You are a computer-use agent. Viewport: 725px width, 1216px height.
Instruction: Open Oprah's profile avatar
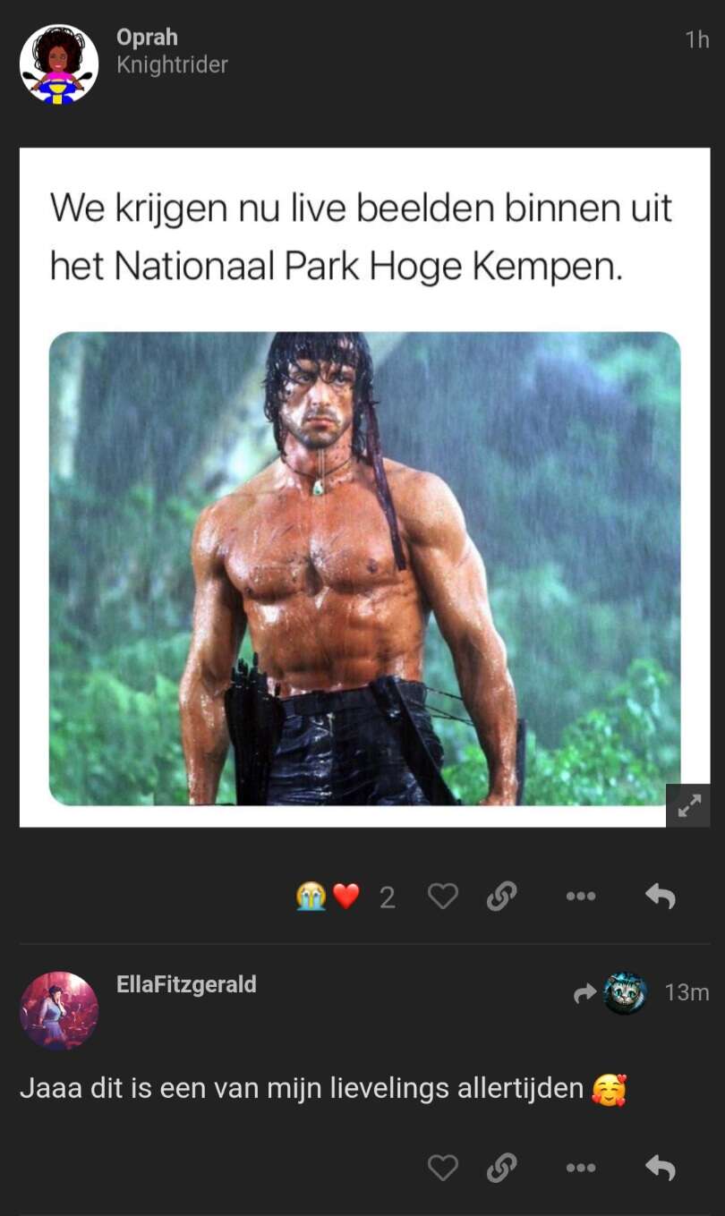click(59, 64)
